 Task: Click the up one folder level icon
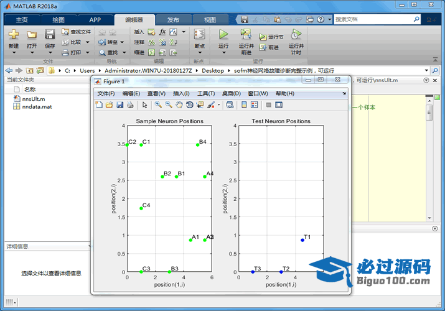[29, 70]
